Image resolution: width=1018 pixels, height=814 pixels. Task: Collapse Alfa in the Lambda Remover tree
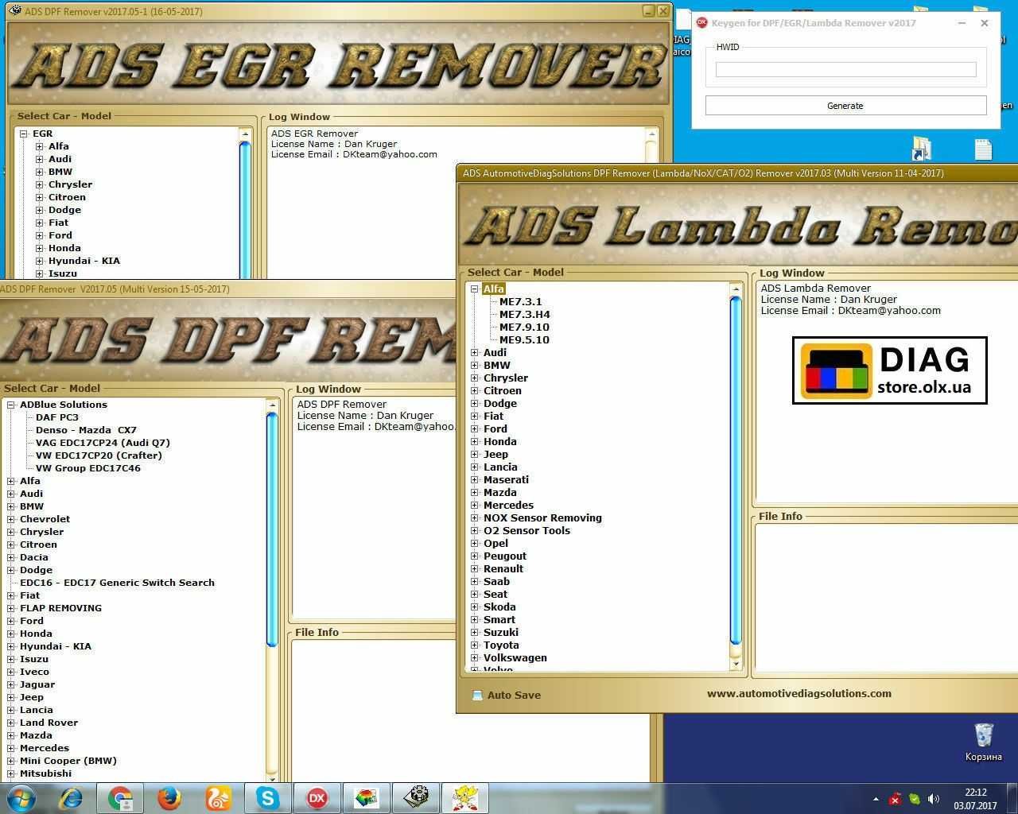475,289
